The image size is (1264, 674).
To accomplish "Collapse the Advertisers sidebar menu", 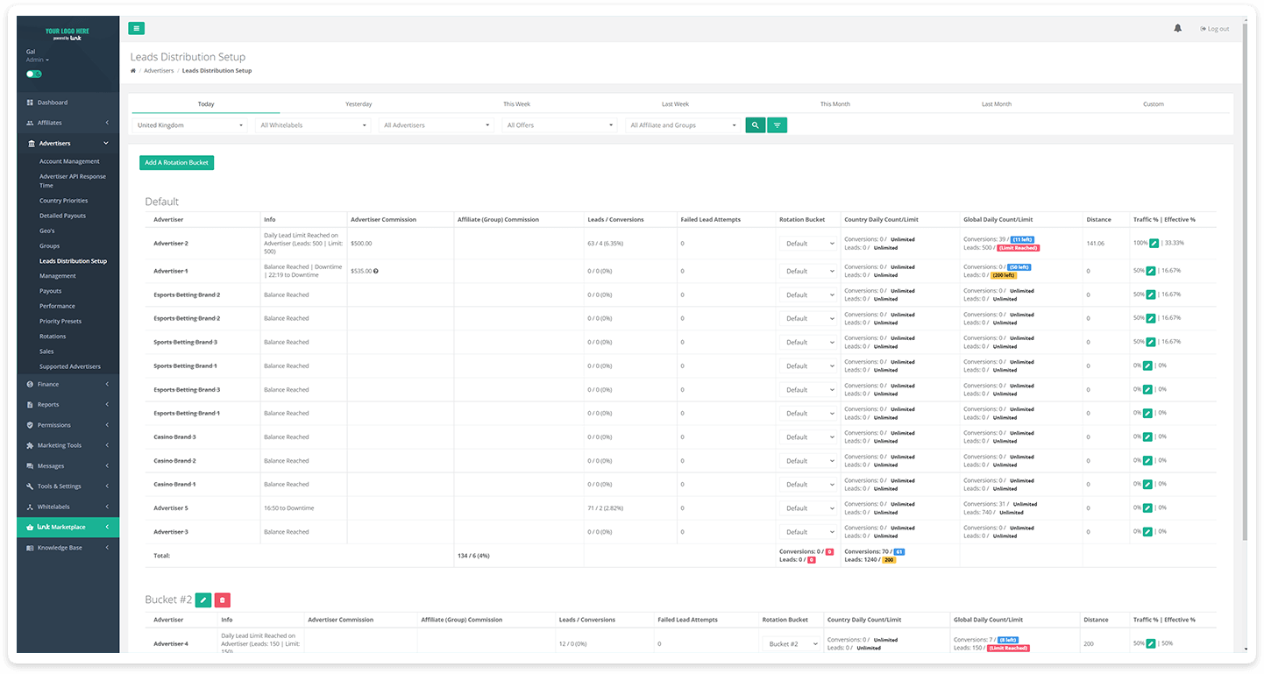I will click(x=67, y=143).
